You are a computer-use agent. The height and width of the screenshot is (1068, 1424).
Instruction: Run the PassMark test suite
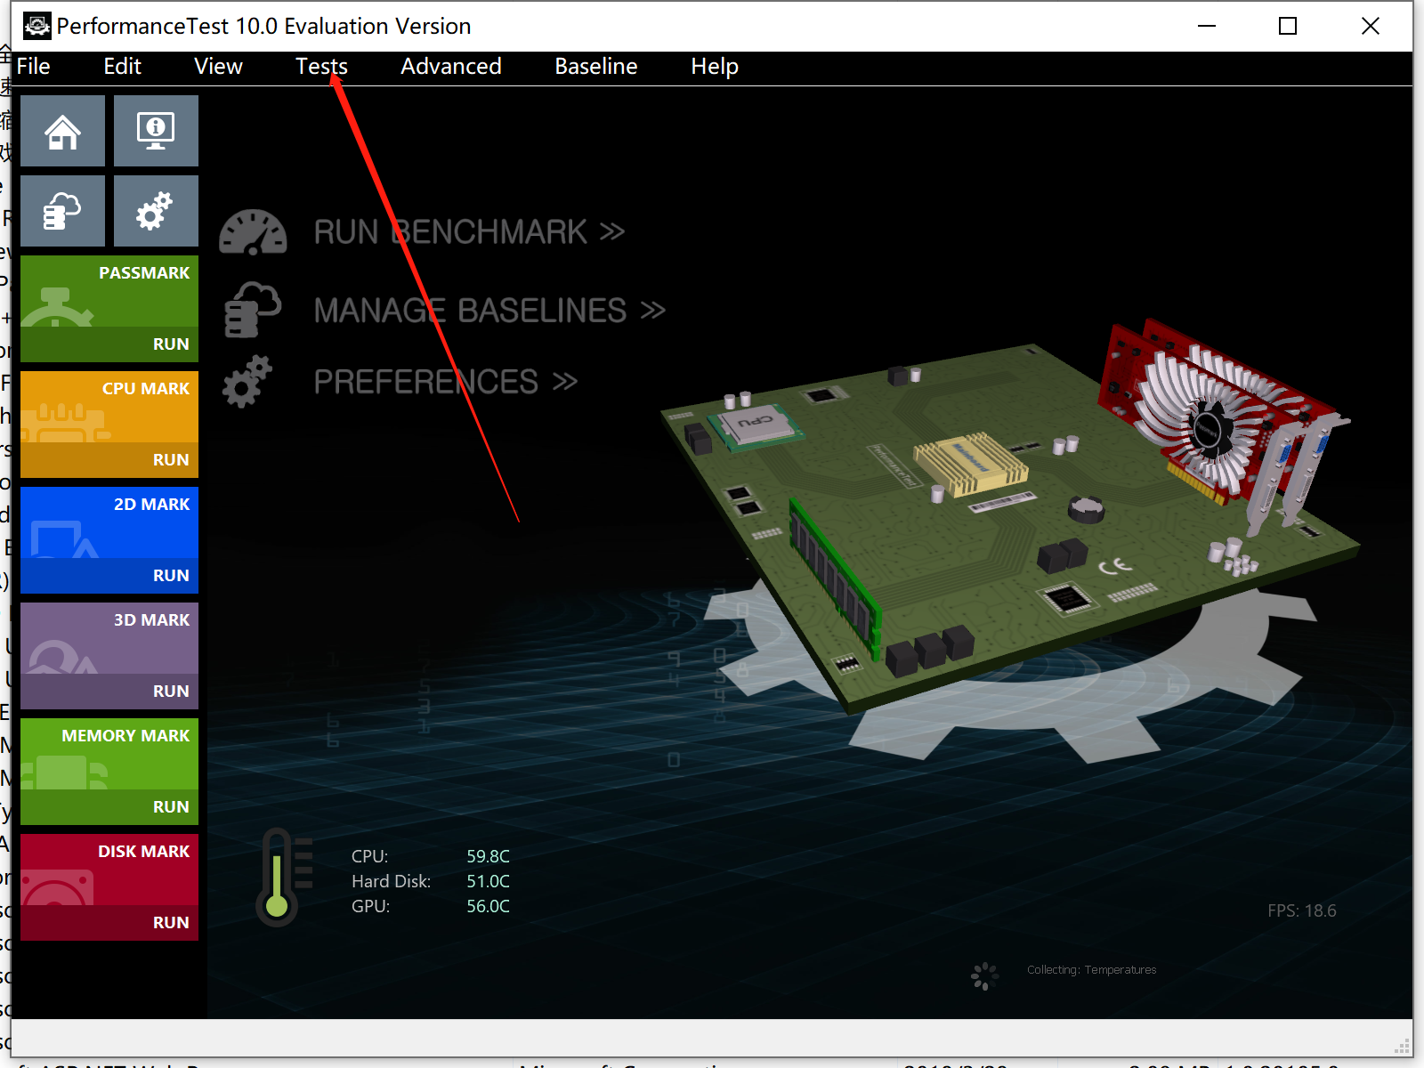click(109, 344)
